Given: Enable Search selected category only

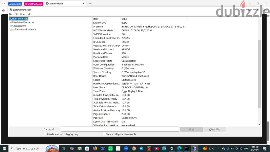Looking at the screenshot, I should [45, 134].
